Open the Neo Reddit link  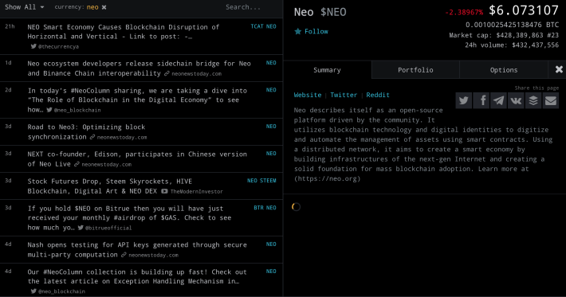[x=378, y=95]
